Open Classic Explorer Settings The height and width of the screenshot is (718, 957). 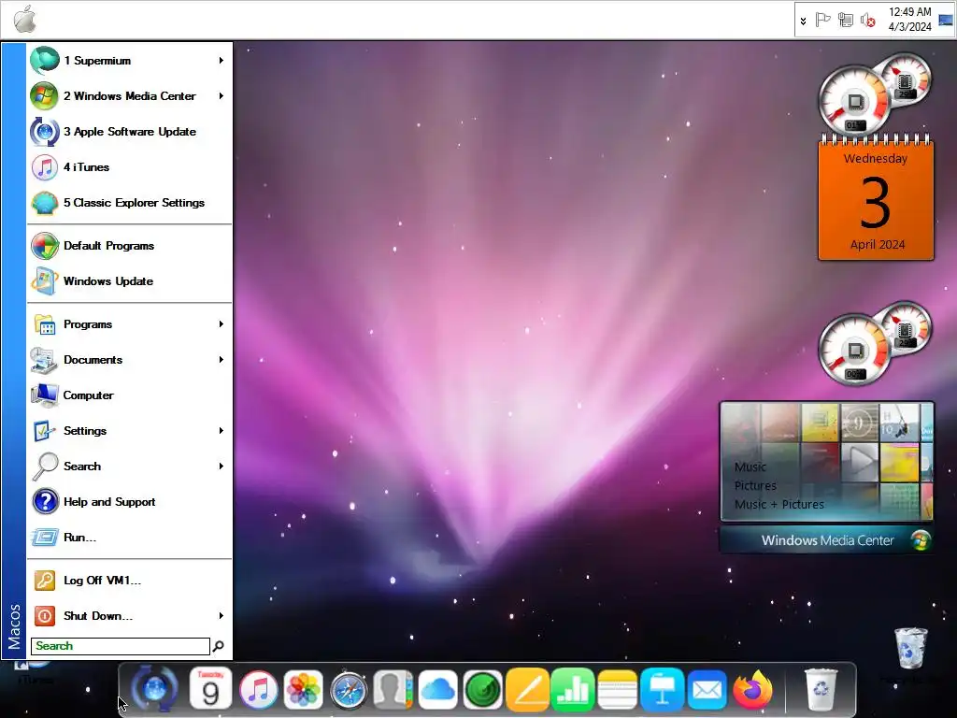coord(129,202)
